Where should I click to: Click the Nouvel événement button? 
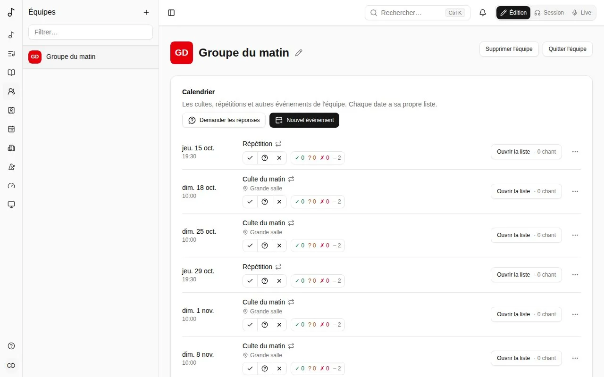tap(304, 120)
